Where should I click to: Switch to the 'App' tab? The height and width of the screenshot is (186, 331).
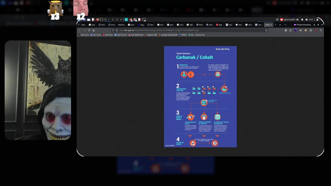pyautogui.click(x=219, y=25)
